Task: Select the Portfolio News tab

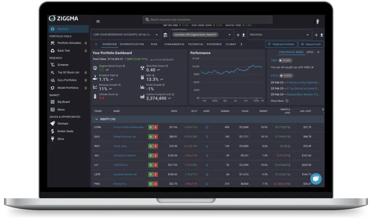Action: [x=291, y=52]
